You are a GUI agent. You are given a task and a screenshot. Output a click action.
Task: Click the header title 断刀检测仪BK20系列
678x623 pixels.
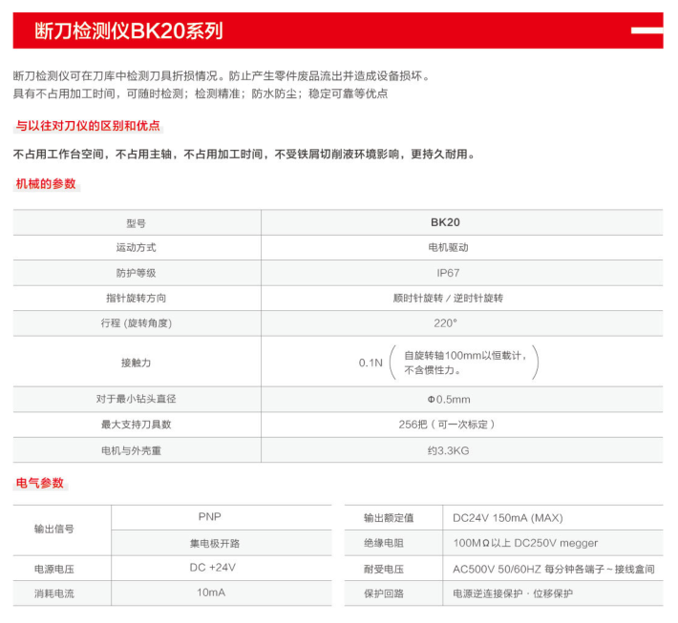coord(129,31)
